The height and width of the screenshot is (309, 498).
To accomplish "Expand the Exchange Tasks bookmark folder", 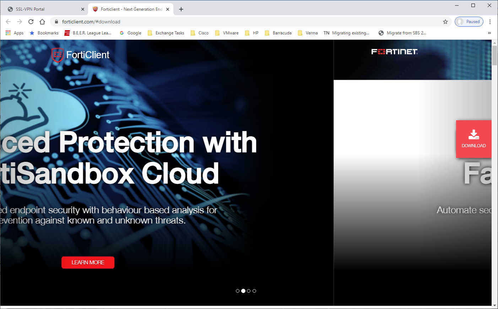I will click(166, 33).
